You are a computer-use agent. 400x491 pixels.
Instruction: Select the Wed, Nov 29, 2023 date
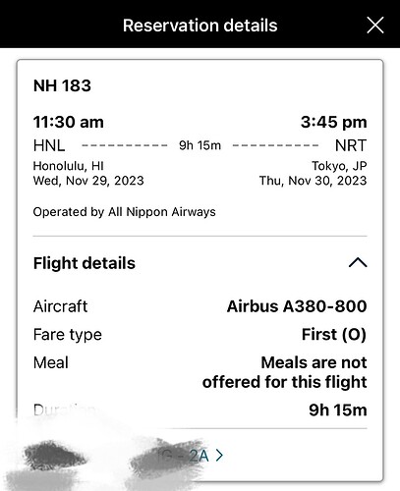[x=88, y=181]
